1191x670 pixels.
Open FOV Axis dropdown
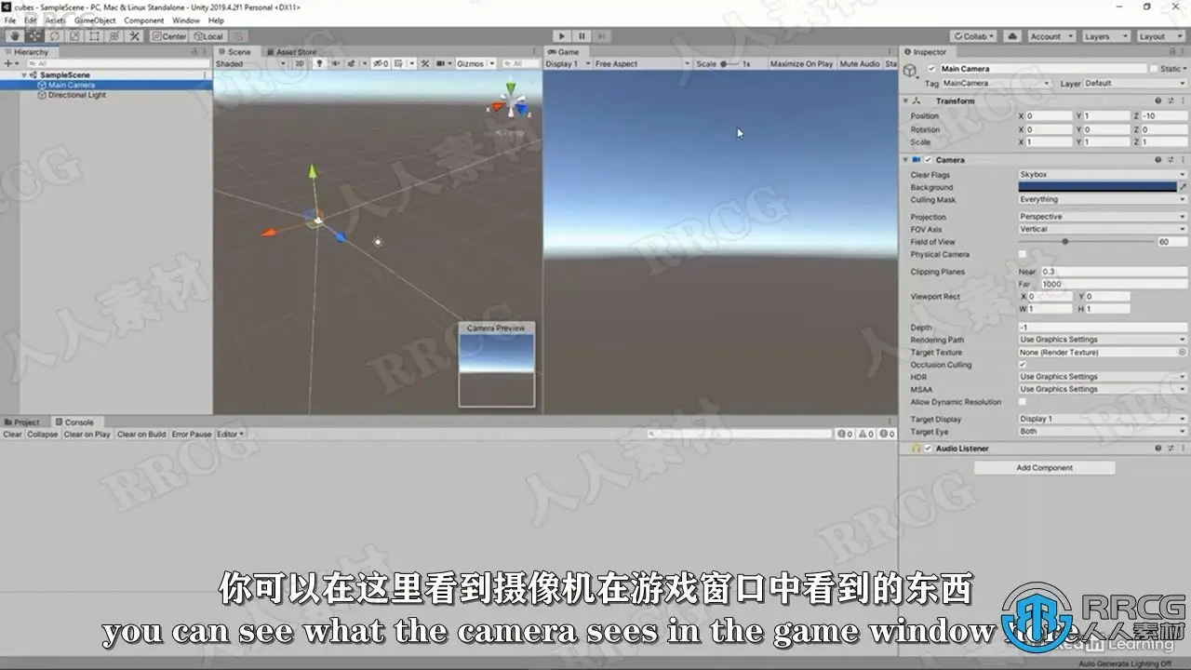(x=1103, y=229)
